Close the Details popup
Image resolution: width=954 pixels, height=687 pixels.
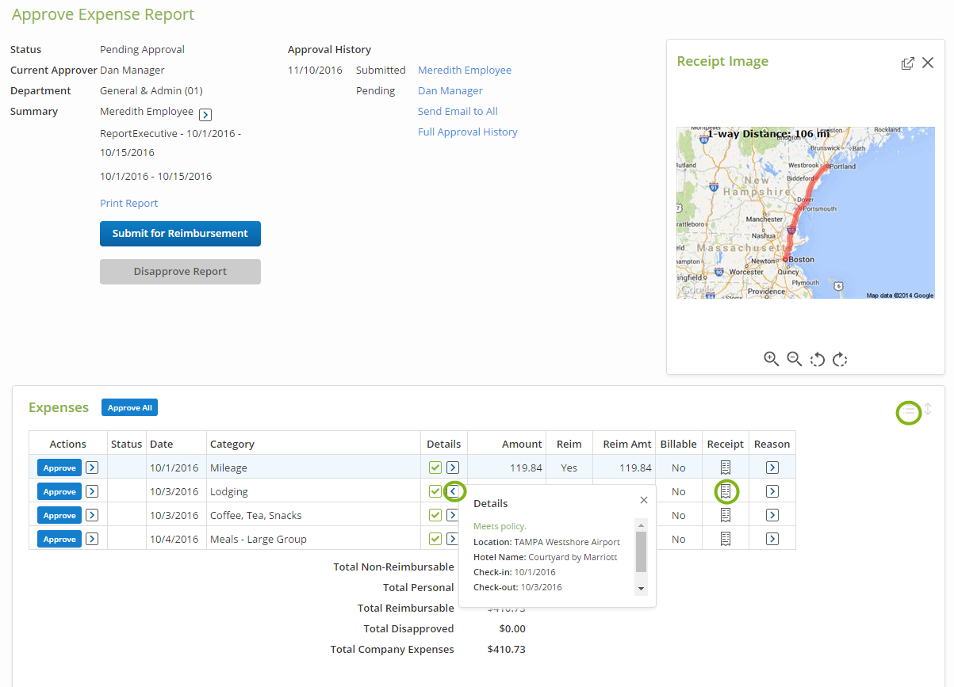[x=643, y=500]
